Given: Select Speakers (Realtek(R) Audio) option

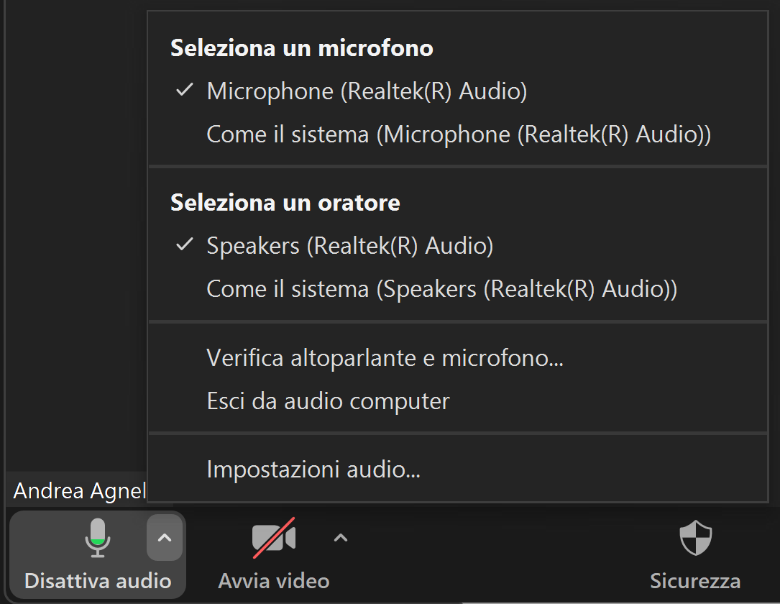Looking at the screenshot, I should pos(458,246).
